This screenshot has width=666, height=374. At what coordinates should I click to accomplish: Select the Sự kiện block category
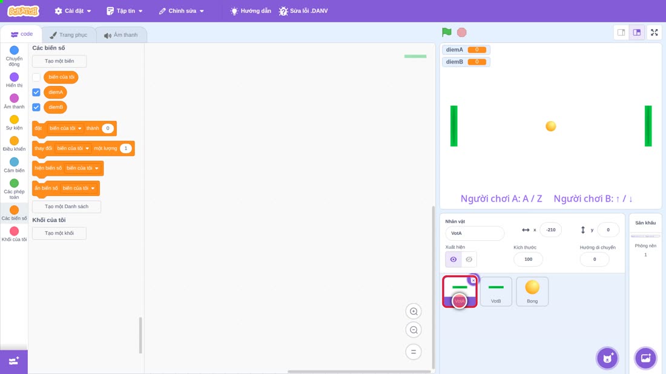tap(14, 123)
